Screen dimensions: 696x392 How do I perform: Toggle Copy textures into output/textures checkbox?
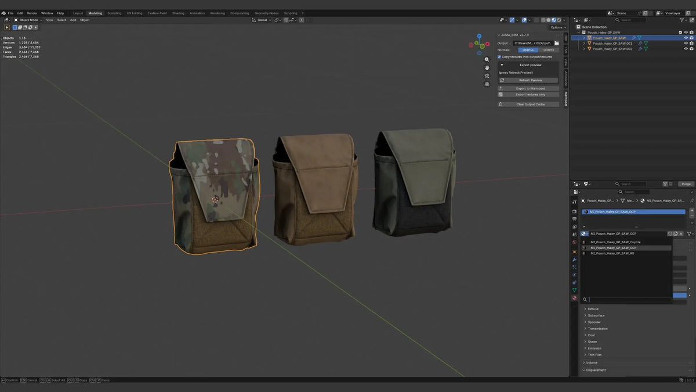[499, 57]
